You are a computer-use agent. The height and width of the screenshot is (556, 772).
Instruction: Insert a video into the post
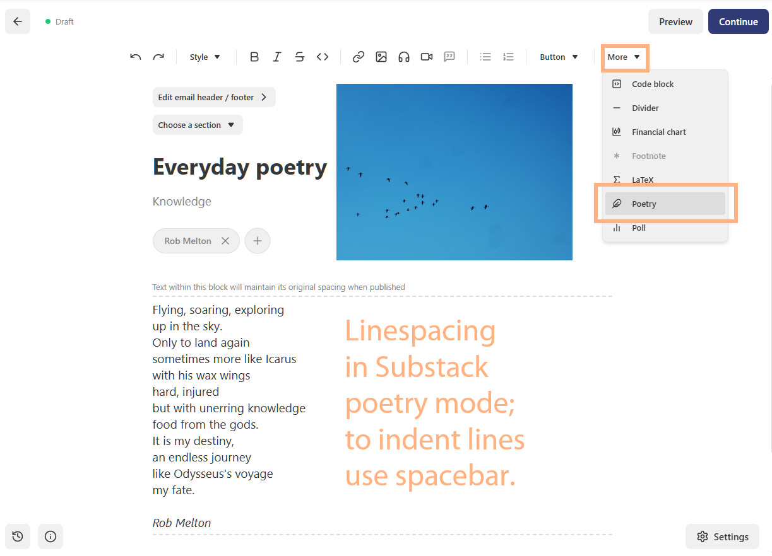coord(426,57)
